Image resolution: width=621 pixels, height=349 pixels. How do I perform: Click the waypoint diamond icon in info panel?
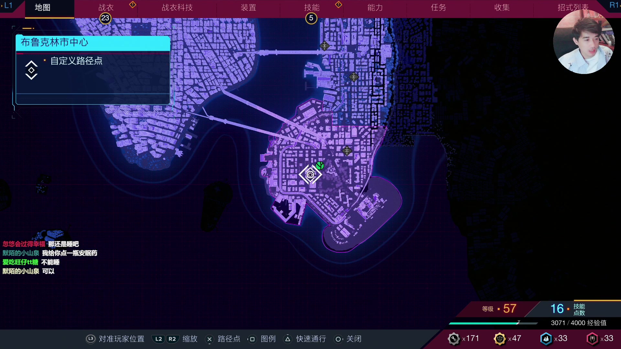tap(31, 70)
